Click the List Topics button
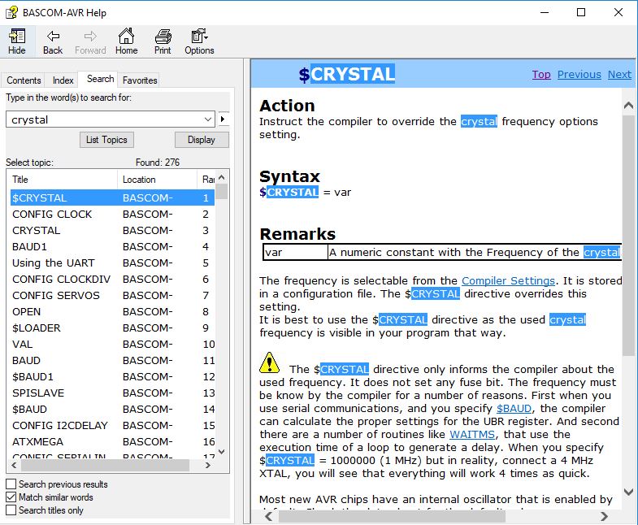Image resolution: width=638 pixels, height=525 pixels. [106, 140]
